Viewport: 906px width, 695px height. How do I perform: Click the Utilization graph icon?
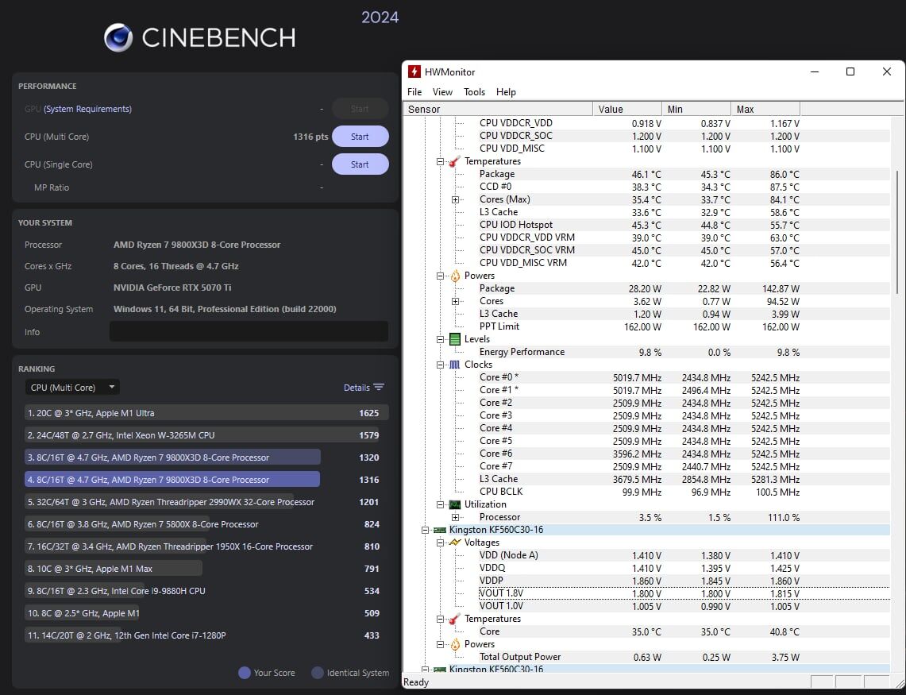[455, 505]
